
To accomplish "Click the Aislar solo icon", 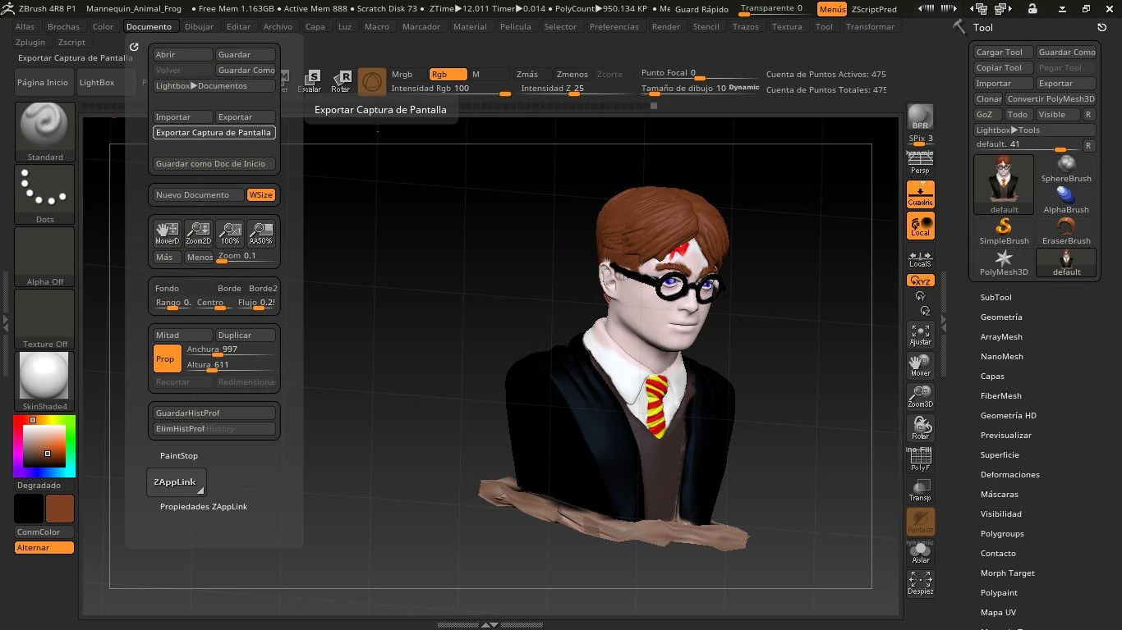I will tap(920, 553).
